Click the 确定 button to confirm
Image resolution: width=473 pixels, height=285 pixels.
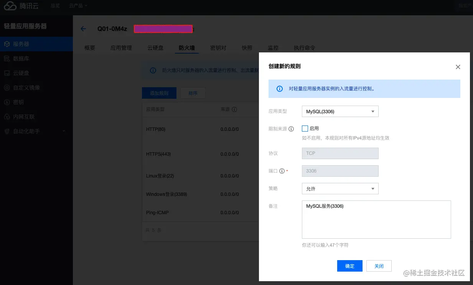349,266
